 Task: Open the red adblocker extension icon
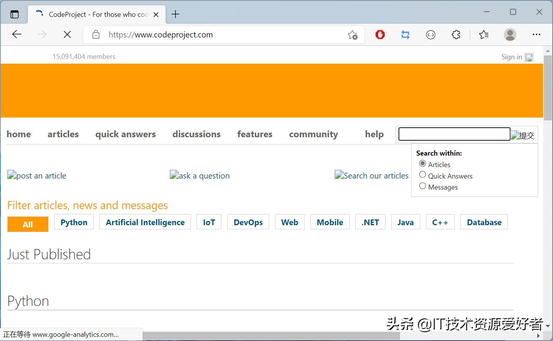pos(380,35)
